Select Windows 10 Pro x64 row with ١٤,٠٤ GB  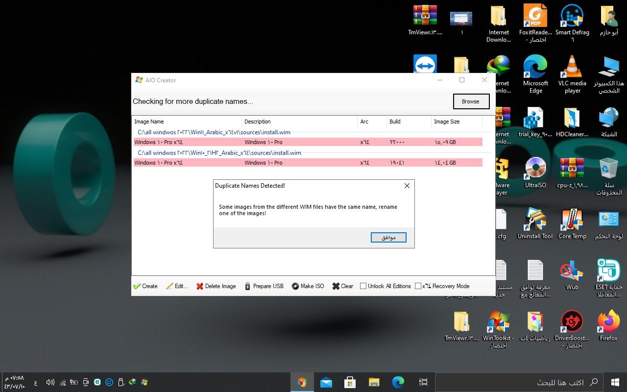coord(308,163)
